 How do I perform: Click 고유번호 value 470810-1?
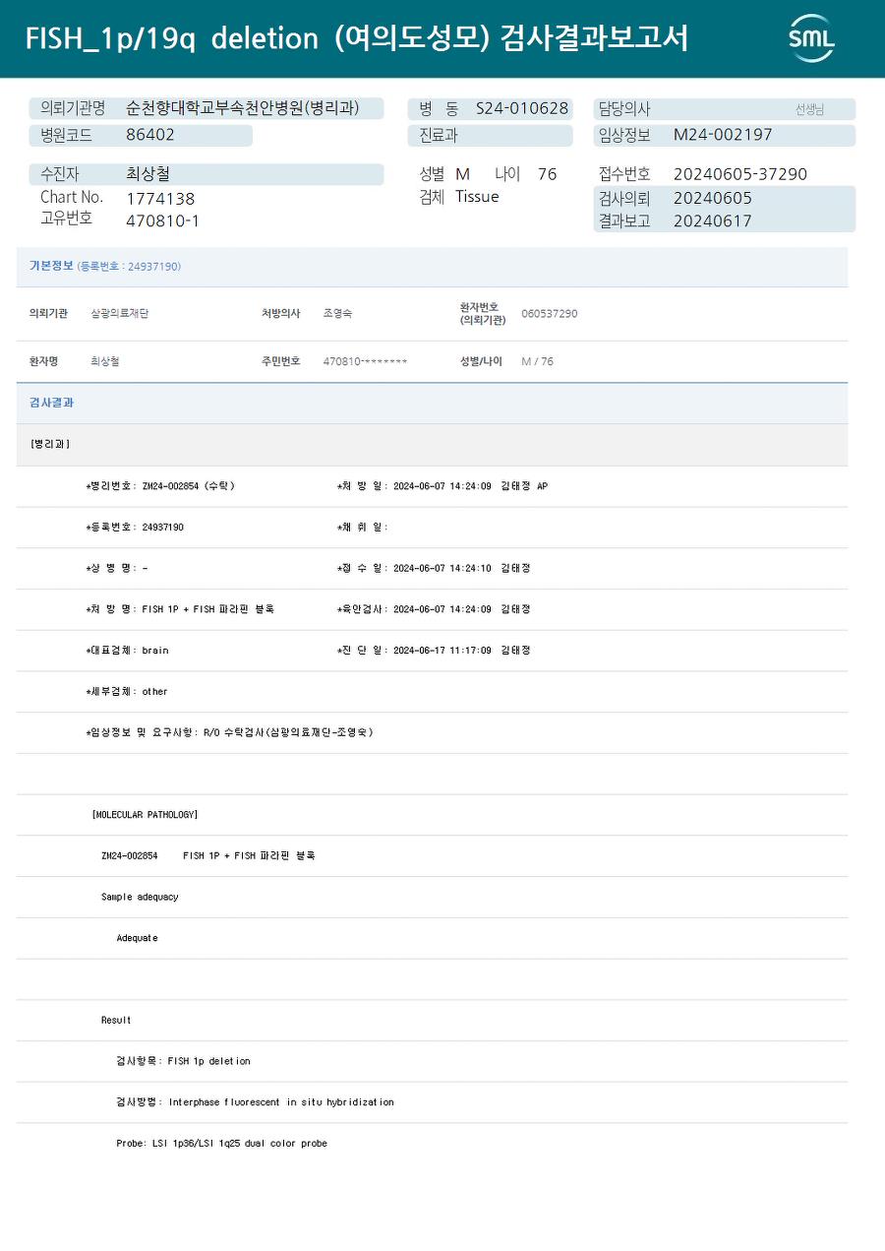pos(162,220)
